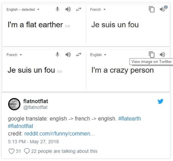This screenshot has width=173, height=161.
Task: Click the @flatnotflat username handle
Action: 35,107
